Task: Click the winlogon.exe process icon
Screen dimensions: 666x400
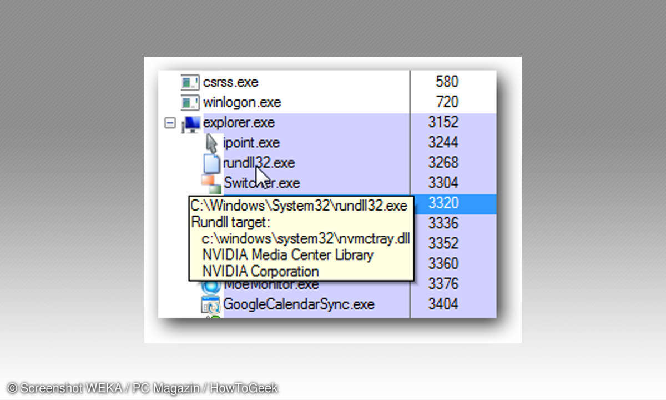Action: pos(189,102)
